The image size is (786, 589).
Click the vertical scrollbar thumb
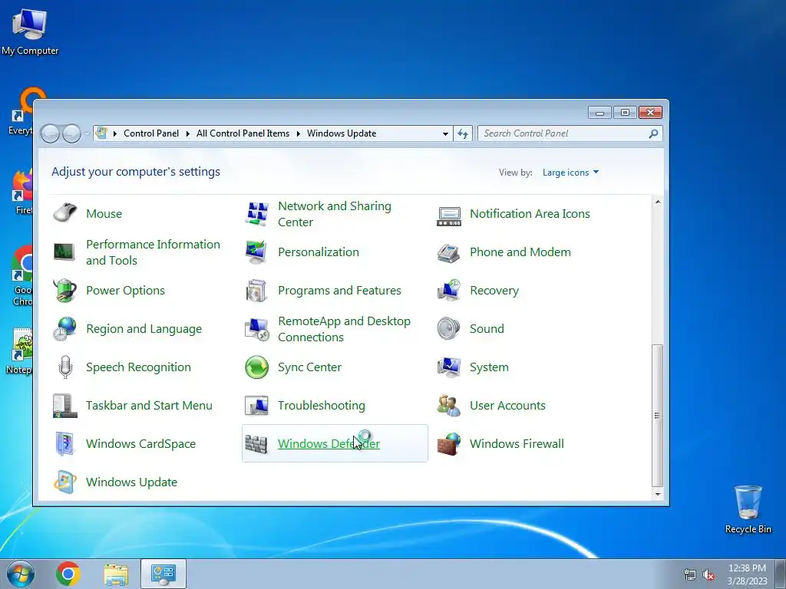coord(658,415)
